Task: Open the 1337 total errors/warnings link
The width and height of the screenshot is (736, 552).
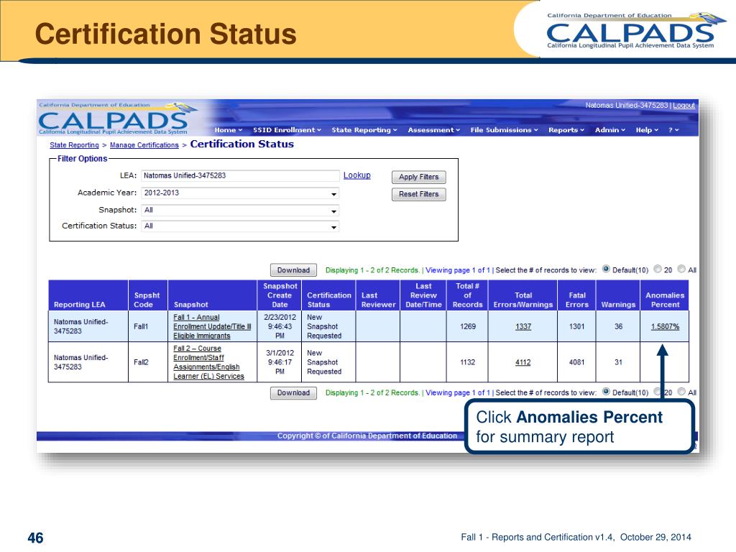Action: [x=523, y=327]
